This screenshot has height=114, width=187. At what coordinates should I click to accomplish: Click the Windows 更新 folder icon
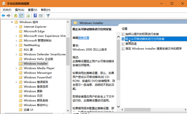21,91
